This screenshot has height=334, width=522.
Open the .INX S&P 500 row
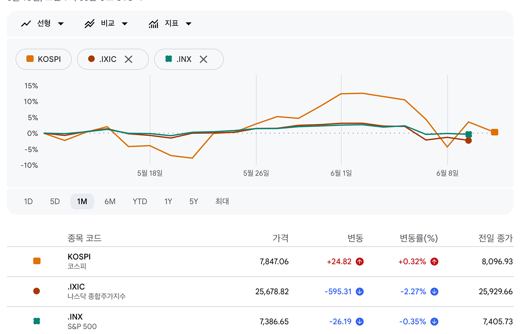[x=260, y=321]
